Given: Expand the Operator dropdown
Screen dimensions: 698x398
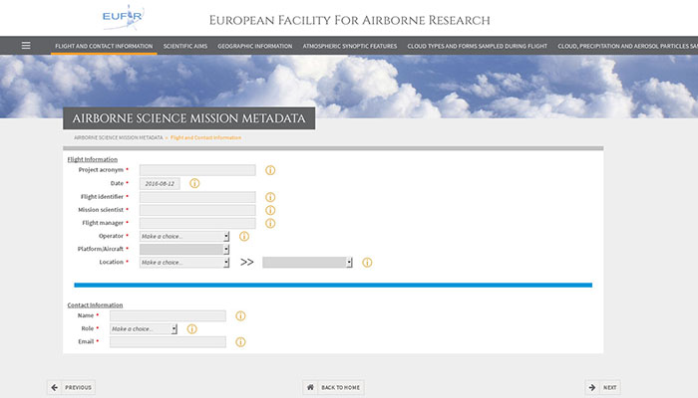Looking at the screenshot, I should pos(184,236).
